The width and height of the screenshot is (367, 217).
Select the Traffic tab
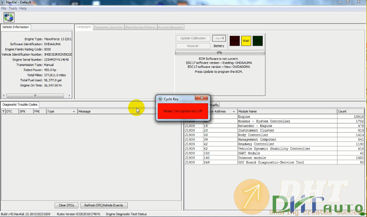[x=214, y=105]
